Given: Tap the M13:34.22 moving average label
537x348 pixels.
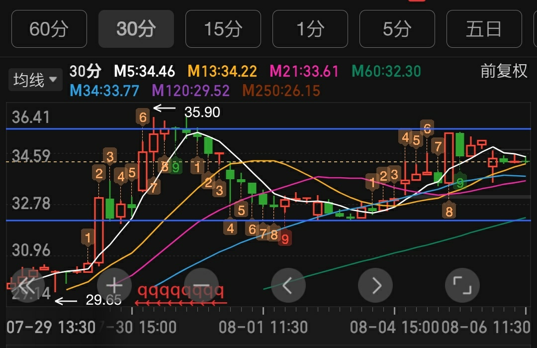Looking at the screenshot, I should [x=222, y=71].
